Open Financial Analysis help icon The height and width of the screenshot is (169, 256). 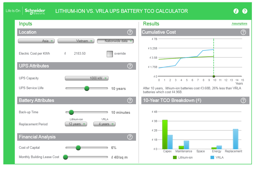pyautogui.click(x=130, y=137)
